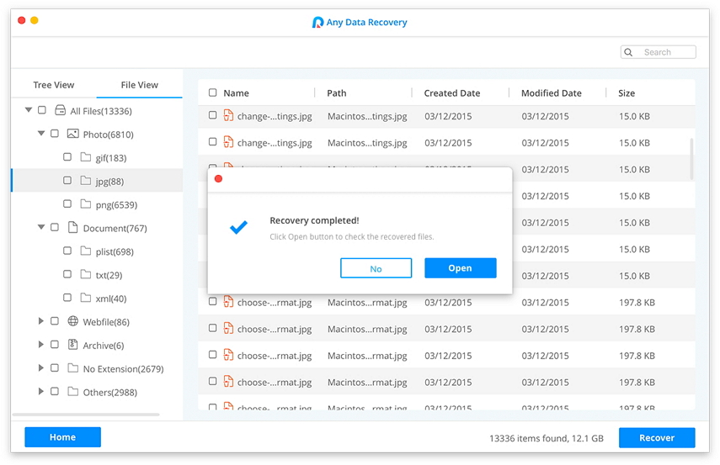Click the Archive category icon
The width and height of the screenshot is (720, 465).
(x=72, y=345)
